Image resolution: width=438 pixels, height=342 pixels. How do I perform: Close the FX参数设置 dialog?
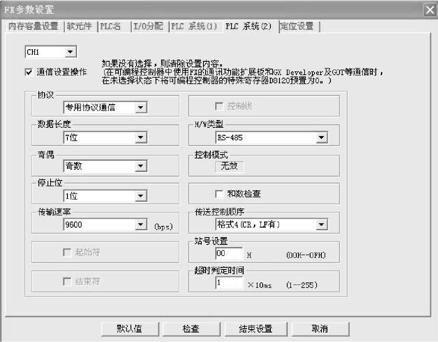430,10
